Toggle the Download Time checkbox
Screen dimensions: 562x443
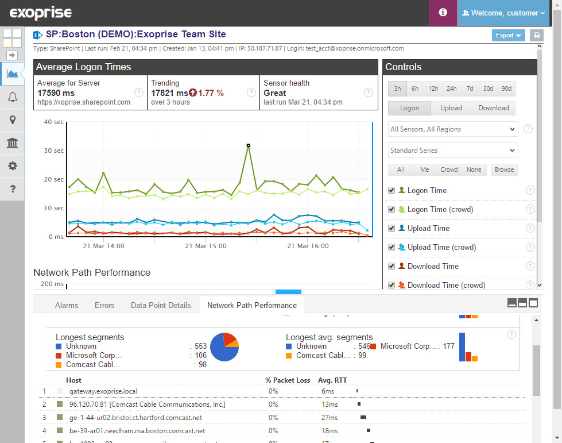pos(392,267)
